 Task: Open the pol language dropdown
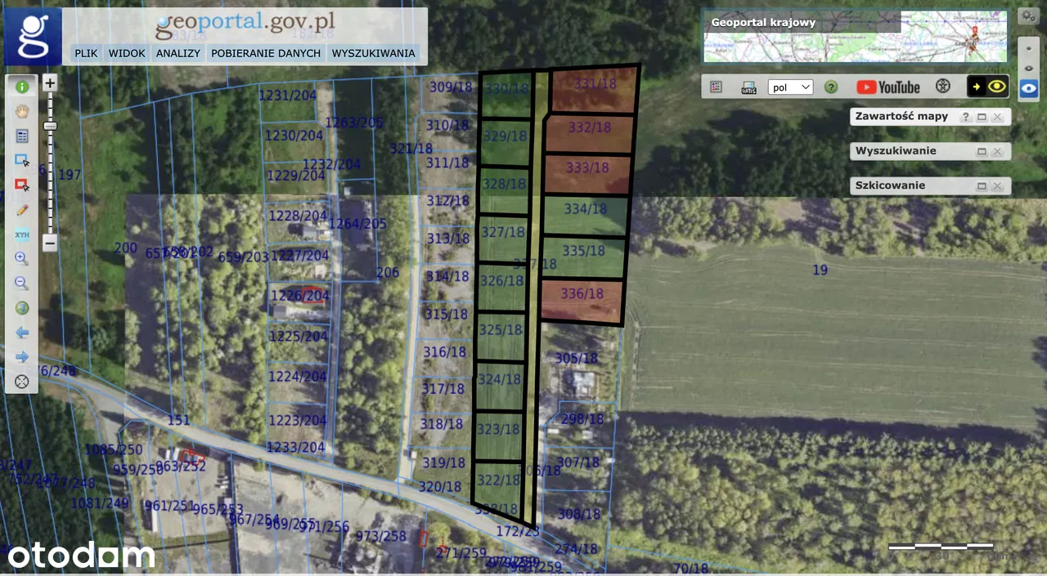point(790,87)
